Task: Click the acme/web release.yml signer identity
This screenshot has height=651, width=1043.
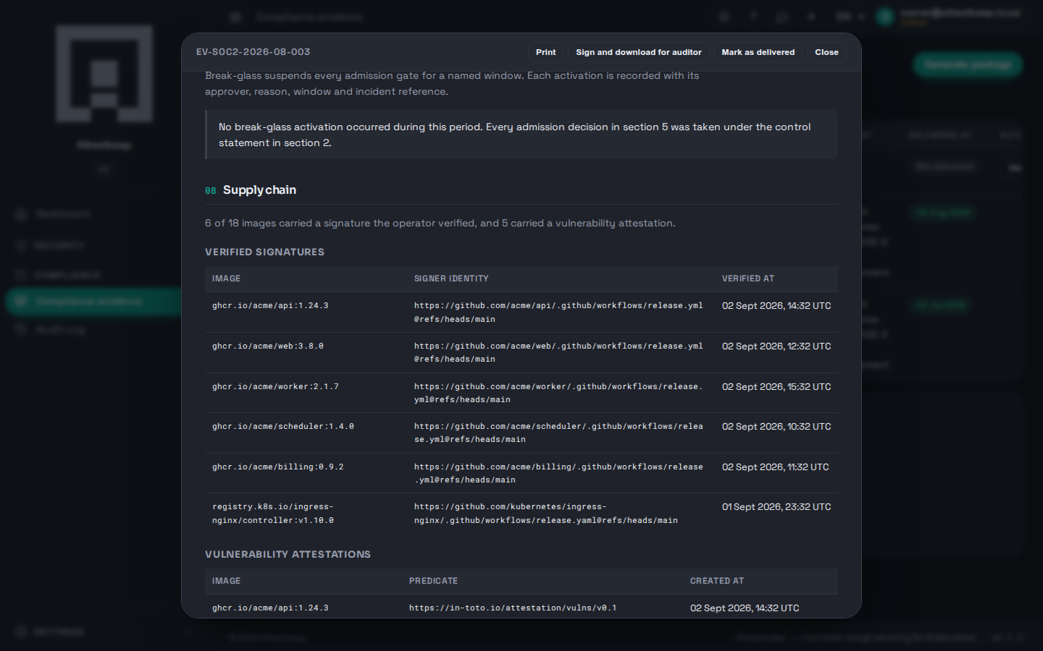Action: tap(558, 352)
